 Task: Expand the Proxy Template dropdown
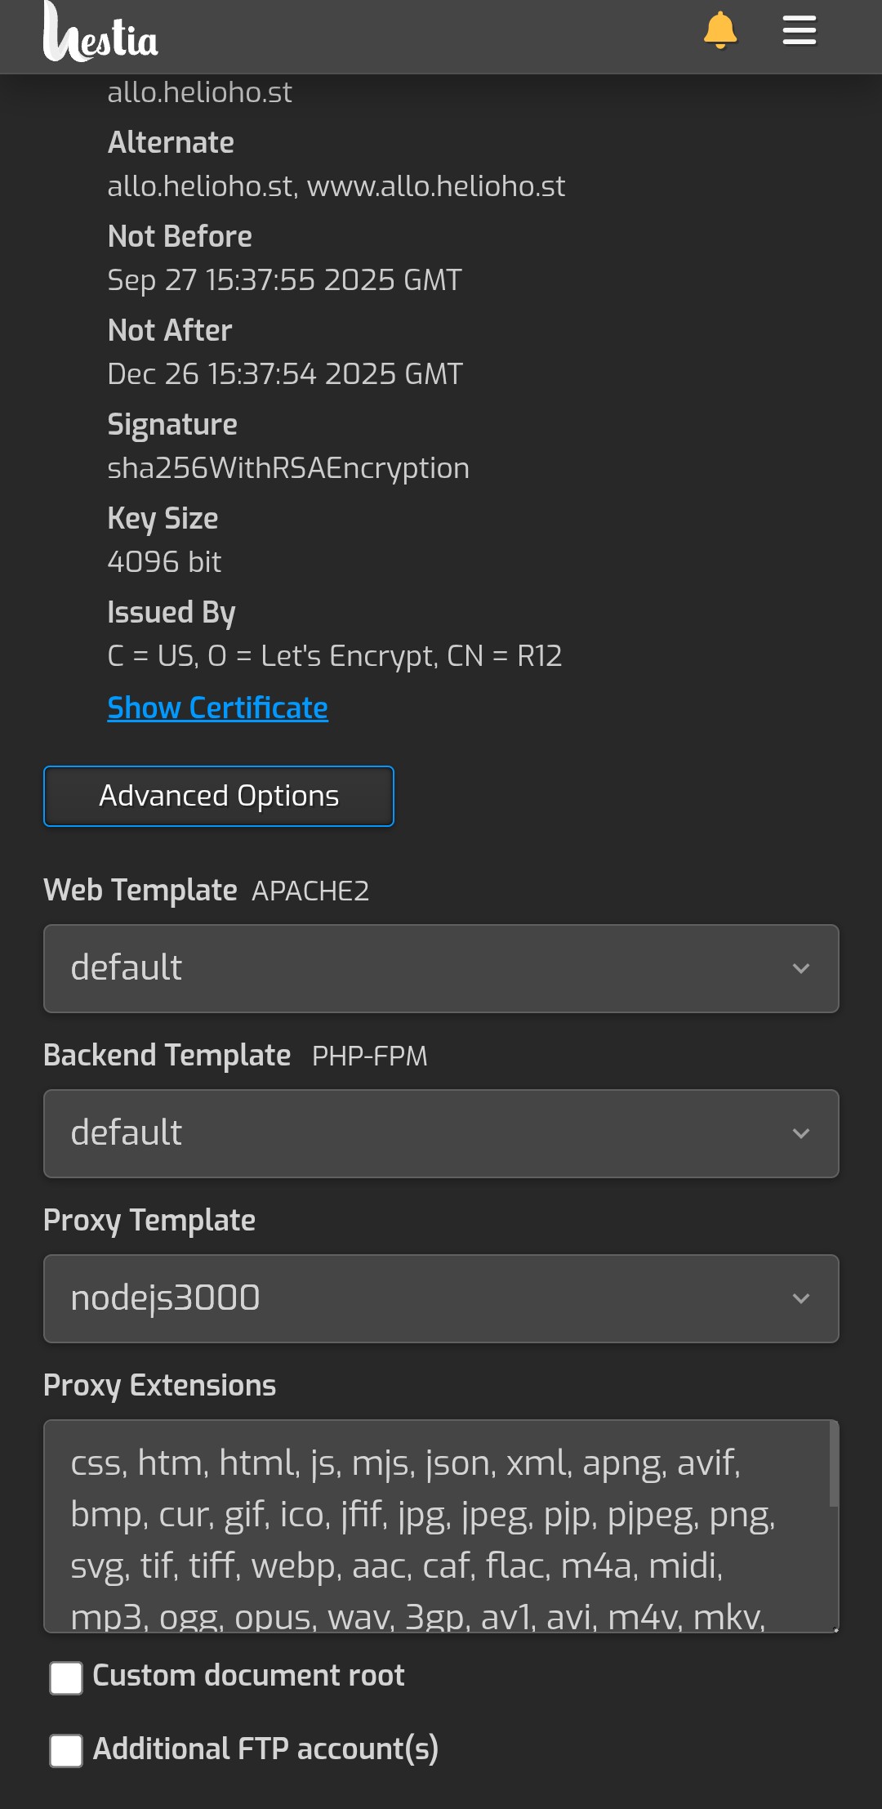(x=441, y=1298)
